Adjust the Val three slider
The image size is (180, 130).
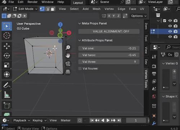(x=109, y=62)
